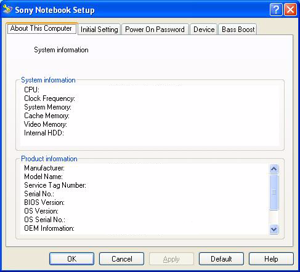Click the Sony Notebook Setup title icon

[8, 9]
